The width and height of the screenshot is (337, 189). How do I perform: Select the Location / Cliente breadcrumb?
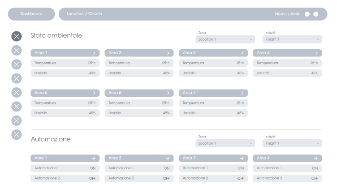pos(84,14)
